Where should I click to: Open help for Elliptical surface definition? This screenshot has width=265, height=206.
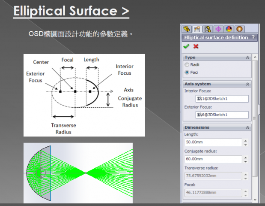coord(254,38)
